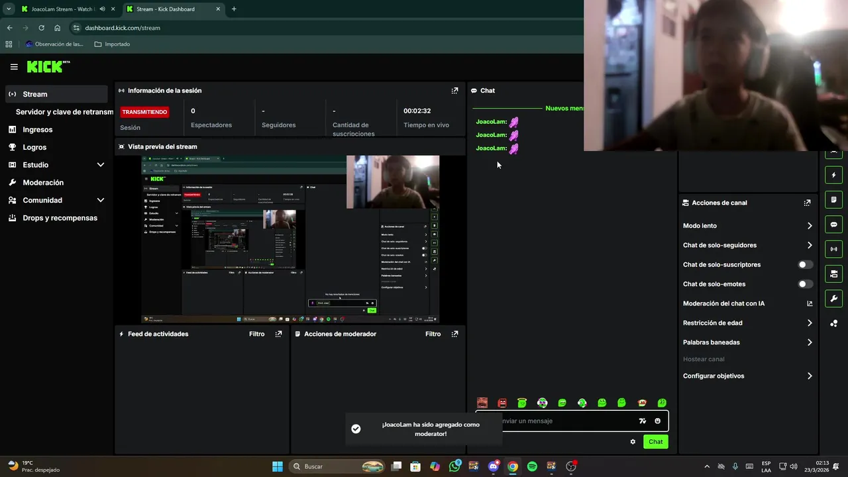Viewport: 848px width, 477px height.
Task: Click the camera widget in right rail
Action: click(x=833, y=274)
